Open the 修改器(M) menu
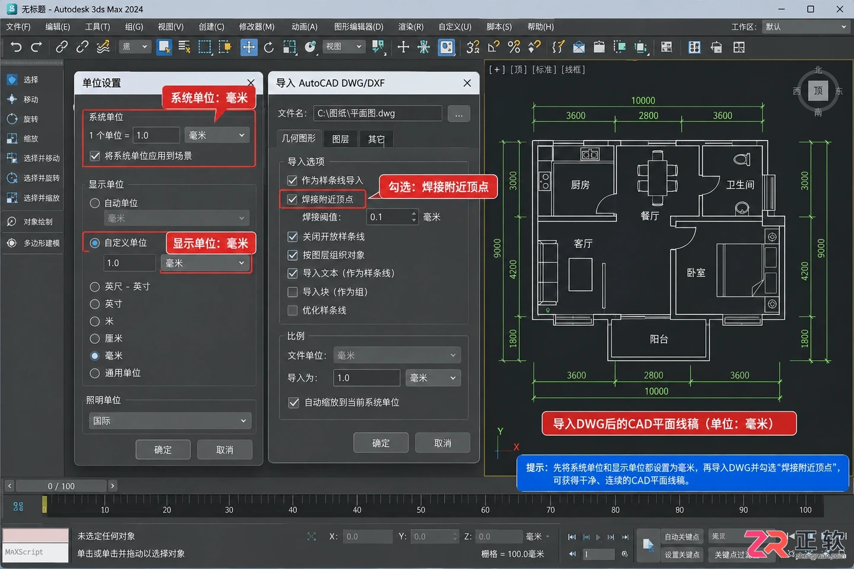The height and width of the screenshot is (569, 854). coord(256,27)
